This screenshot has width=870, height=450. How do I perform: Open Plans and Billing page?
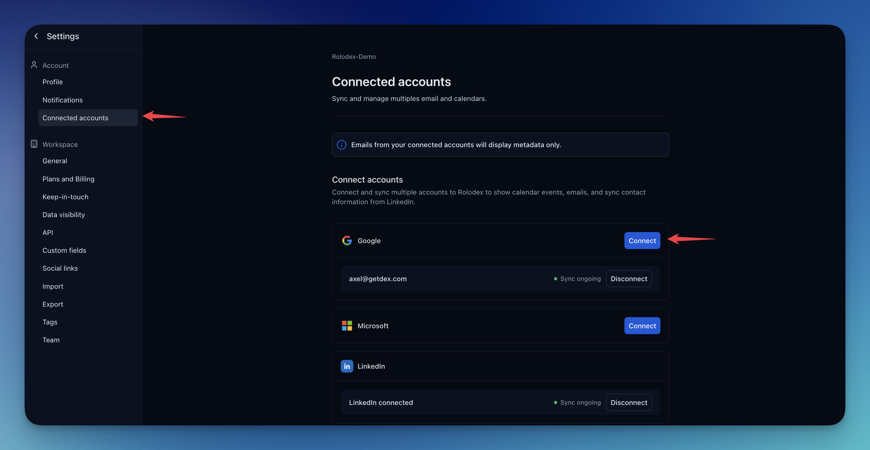click(x=68, y=179)
